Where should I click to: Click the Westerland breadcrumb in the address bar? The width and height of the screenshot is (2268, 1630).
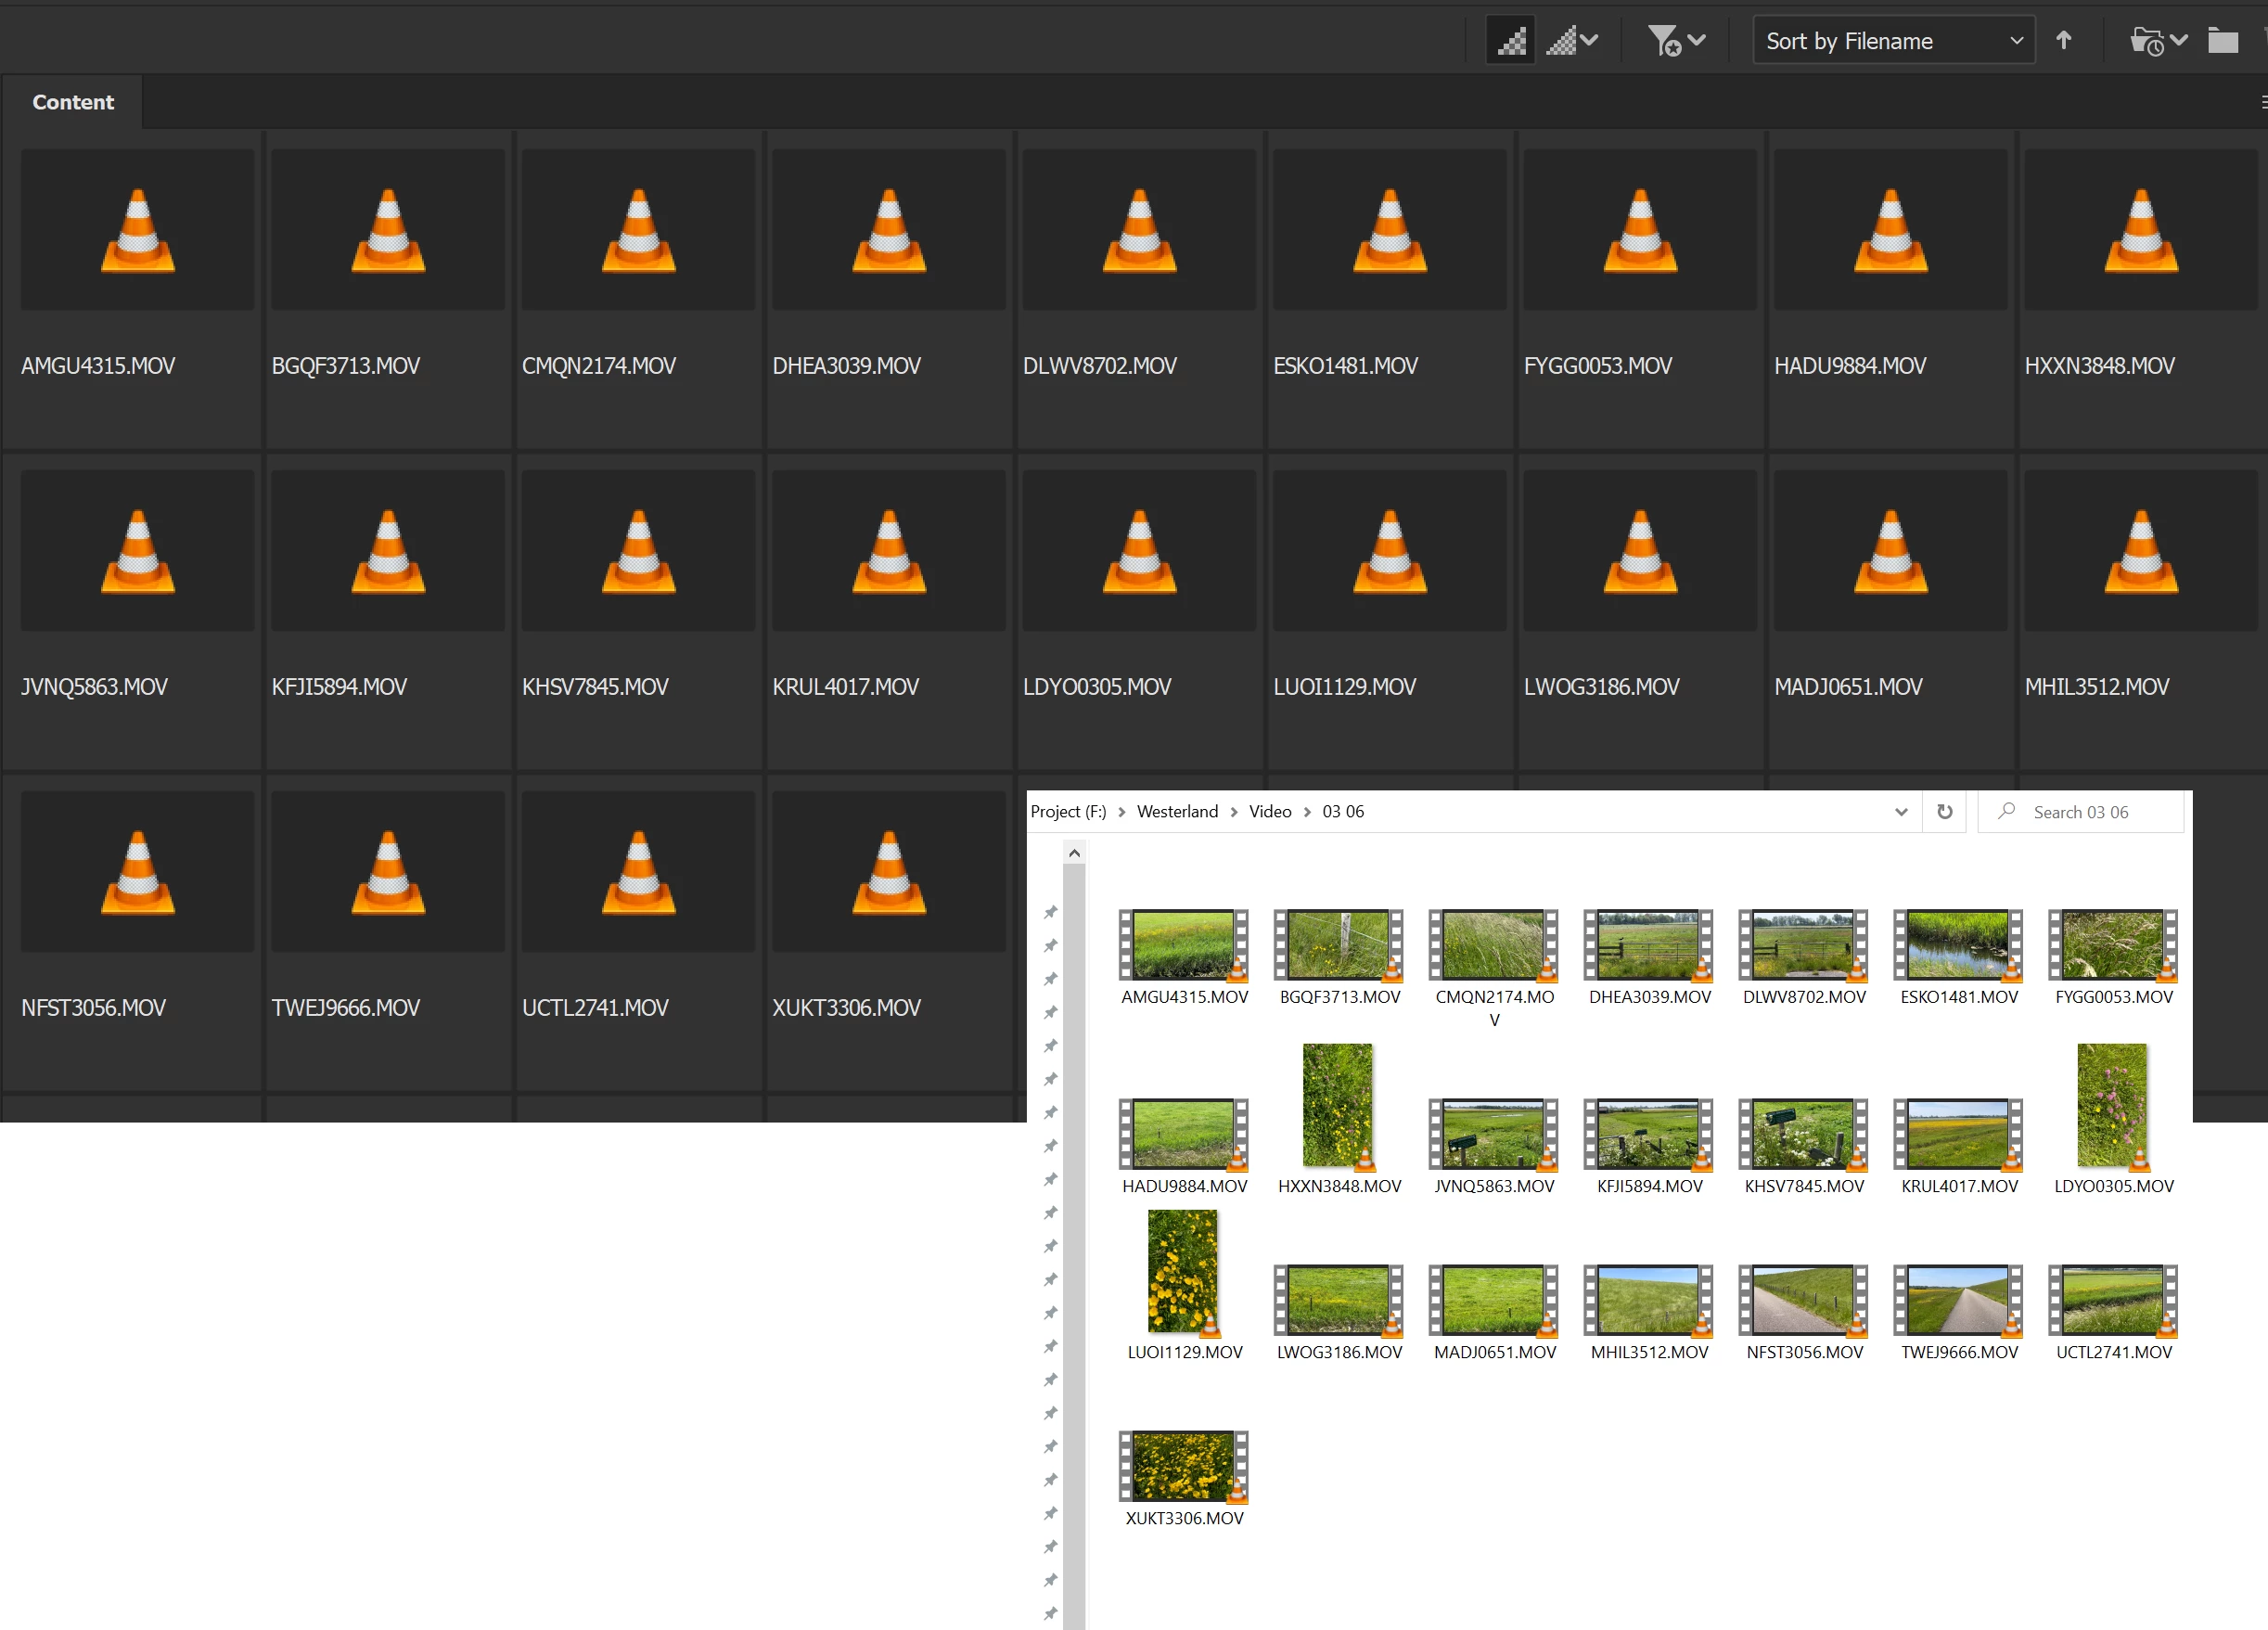coord(1177,811)
